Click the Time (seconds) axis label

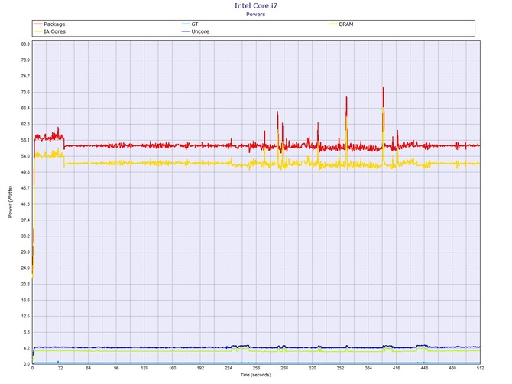256,375
